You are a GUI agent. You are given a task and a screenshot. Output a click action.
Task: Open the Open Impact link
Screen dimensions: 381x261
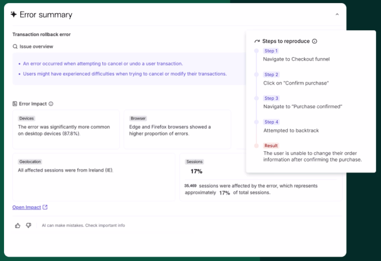click(26, 208)
